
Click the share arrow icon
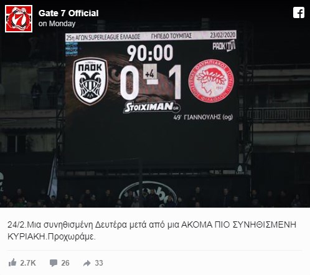click(87, 263)
